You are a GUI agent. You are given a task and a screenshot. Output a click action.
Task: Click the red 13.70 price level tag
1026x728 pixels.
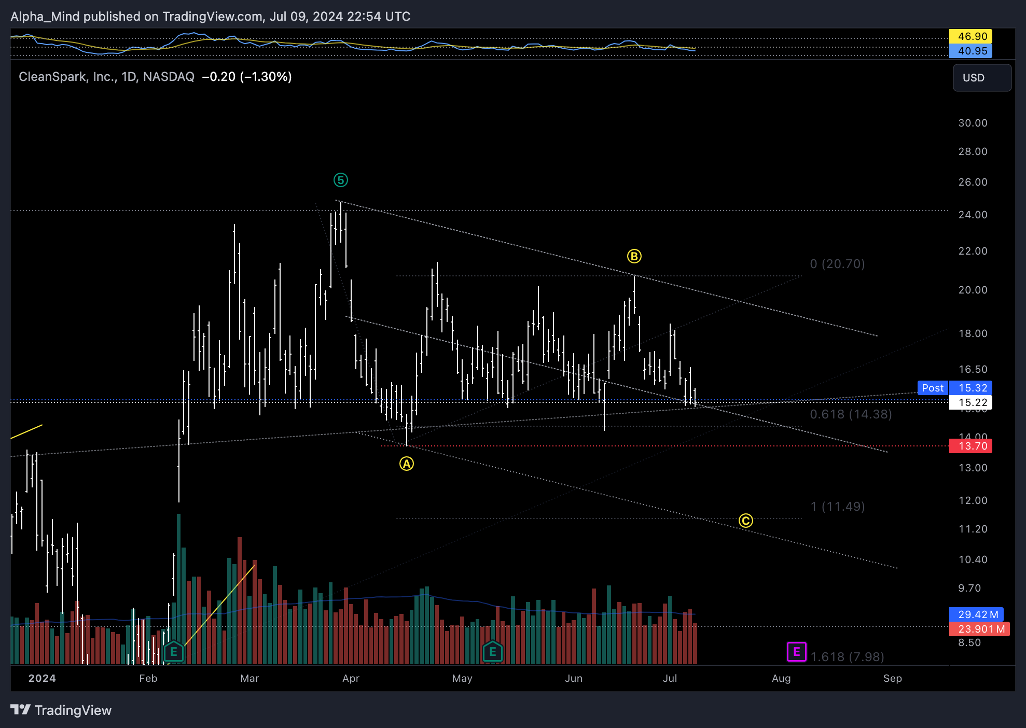click(x=970, y=446)
